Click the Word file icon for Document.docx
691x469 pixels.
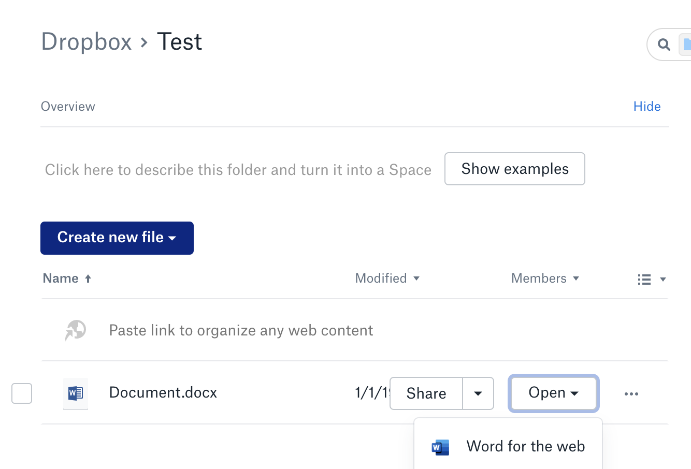coord(76,393)
